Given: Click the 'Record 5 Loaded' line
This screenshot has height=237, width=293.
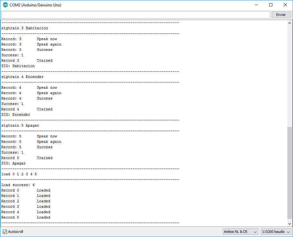Looking at the screenshot, I should coord(26,217).
